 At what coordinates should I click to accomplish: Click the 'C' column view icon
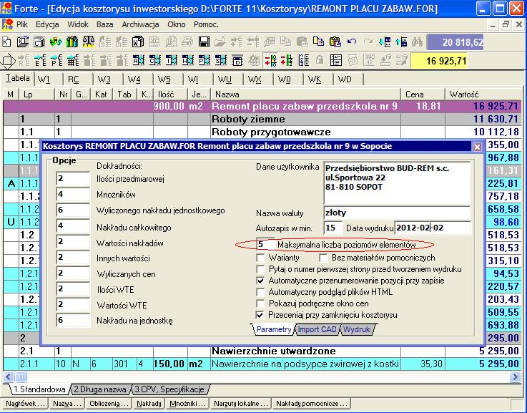pyautogui.click(x=154, y=61)
